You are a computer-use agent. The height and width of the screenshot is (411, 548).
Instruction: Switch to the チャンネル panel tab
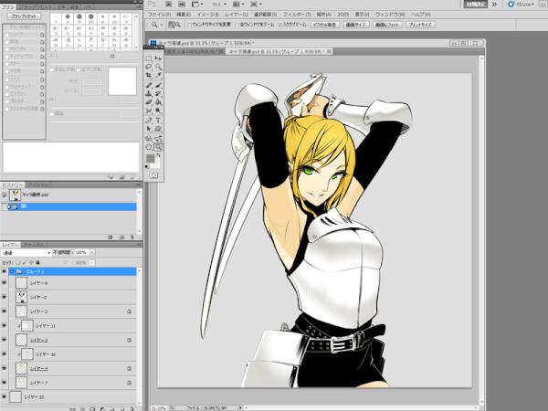click(35, 245)
